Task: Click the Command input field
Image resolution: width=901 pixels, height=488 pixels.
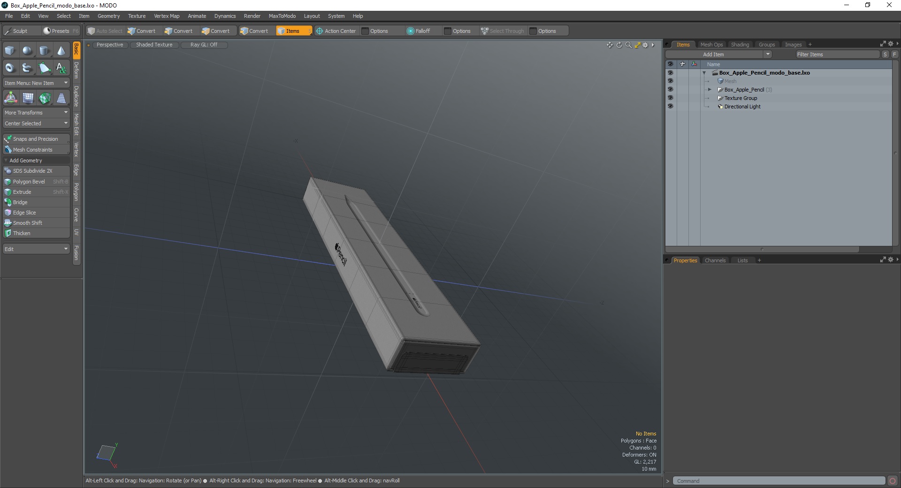Action: point(779,481)
